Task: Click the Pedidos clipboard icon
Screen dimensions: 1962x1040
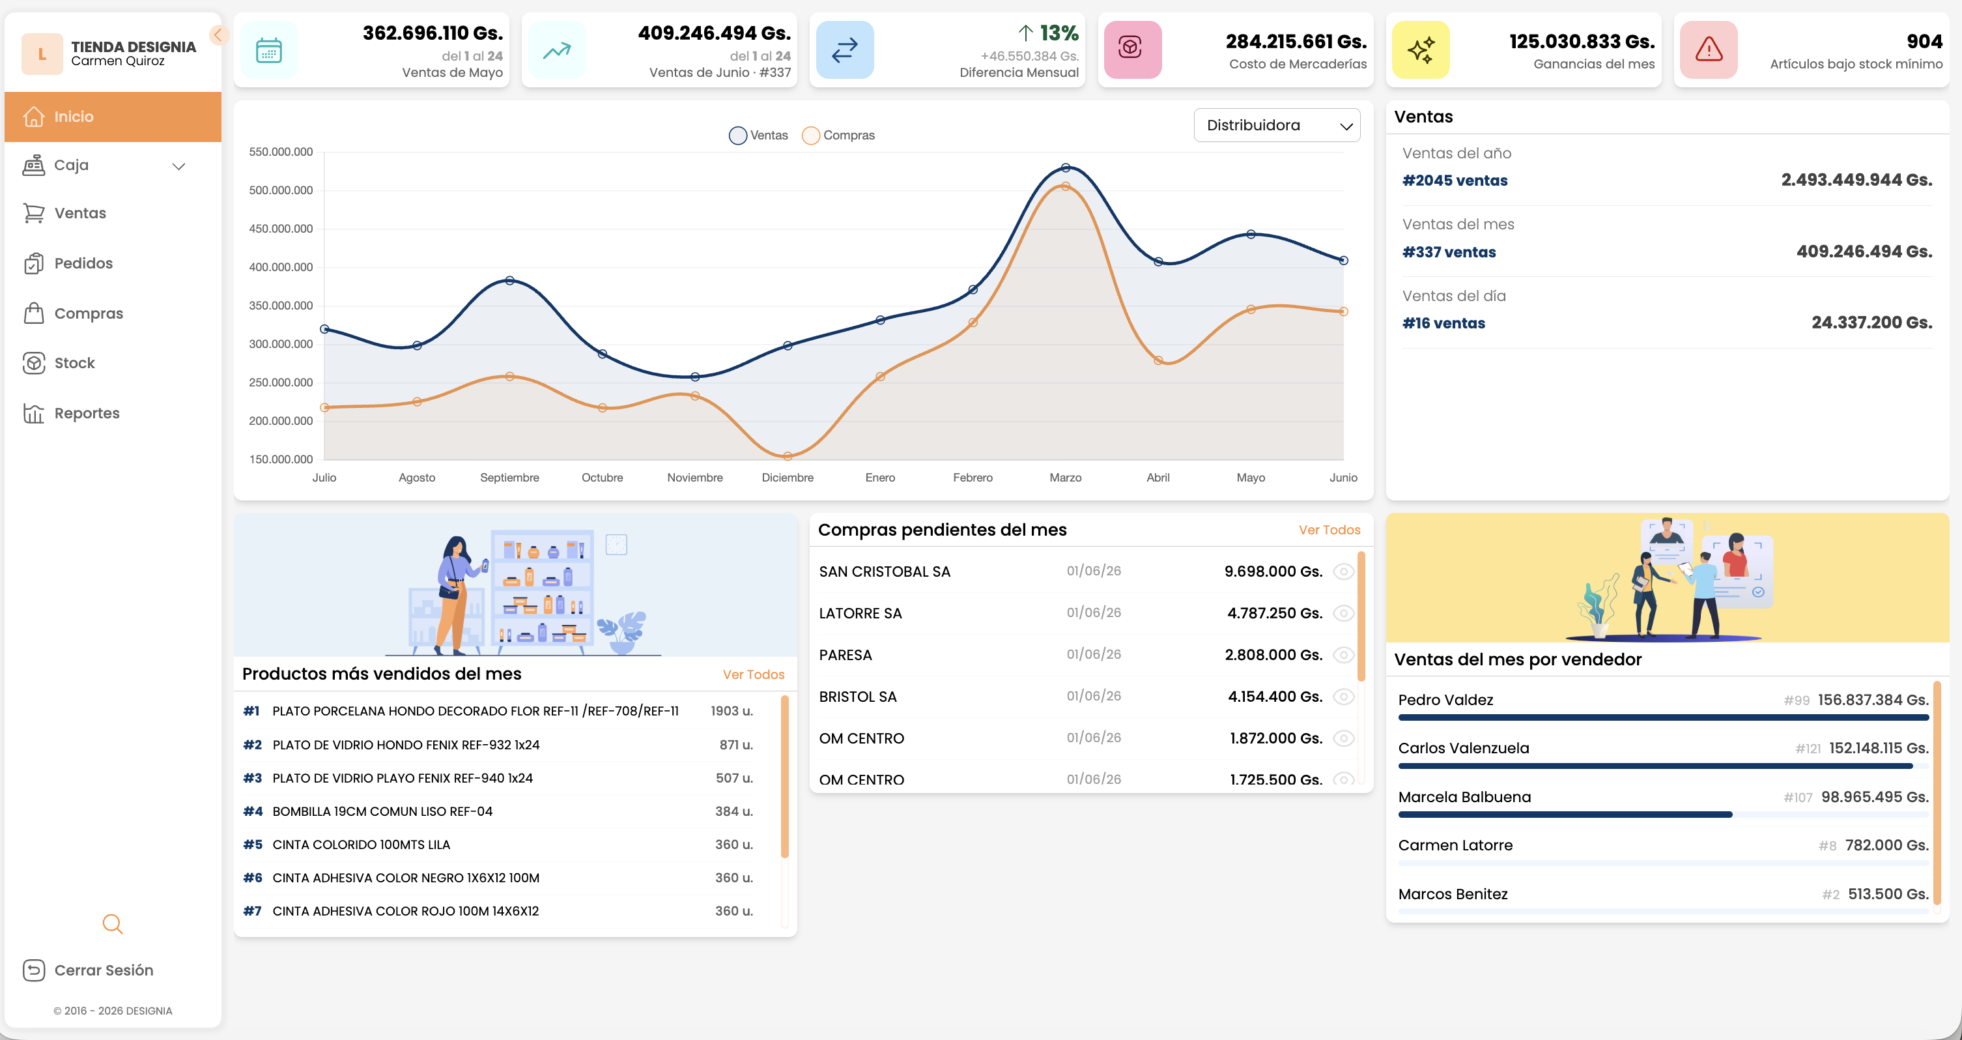Action: [33, 264]
